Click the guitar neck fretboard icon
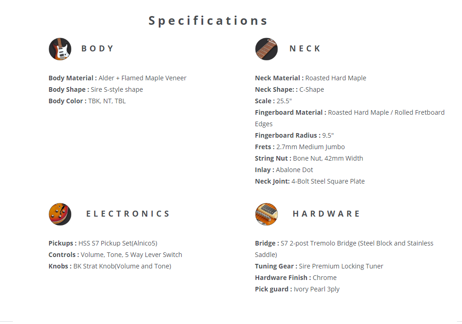Image resolution: width=462 pixels, height=324 pixels. pyautogui.click(x=267, y=49)
